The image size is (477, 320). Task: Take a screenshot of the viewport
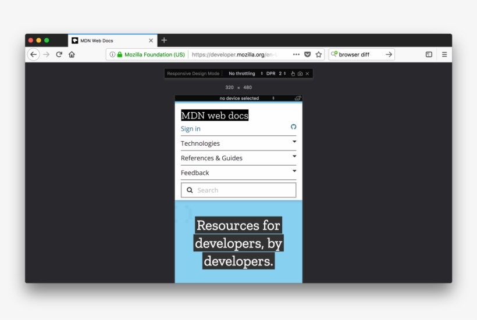pyautogui.click(x=300, y=74)
